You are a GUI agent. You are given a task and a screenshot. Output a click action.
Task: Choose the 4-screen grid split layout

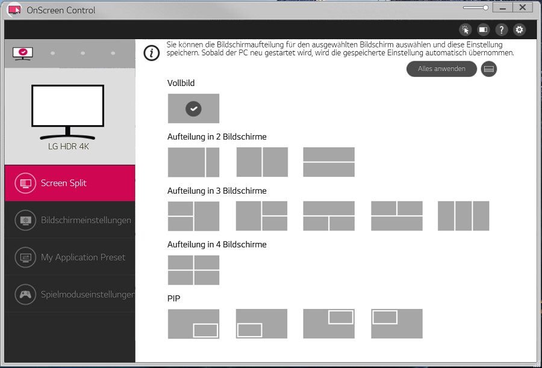point(193,270)
